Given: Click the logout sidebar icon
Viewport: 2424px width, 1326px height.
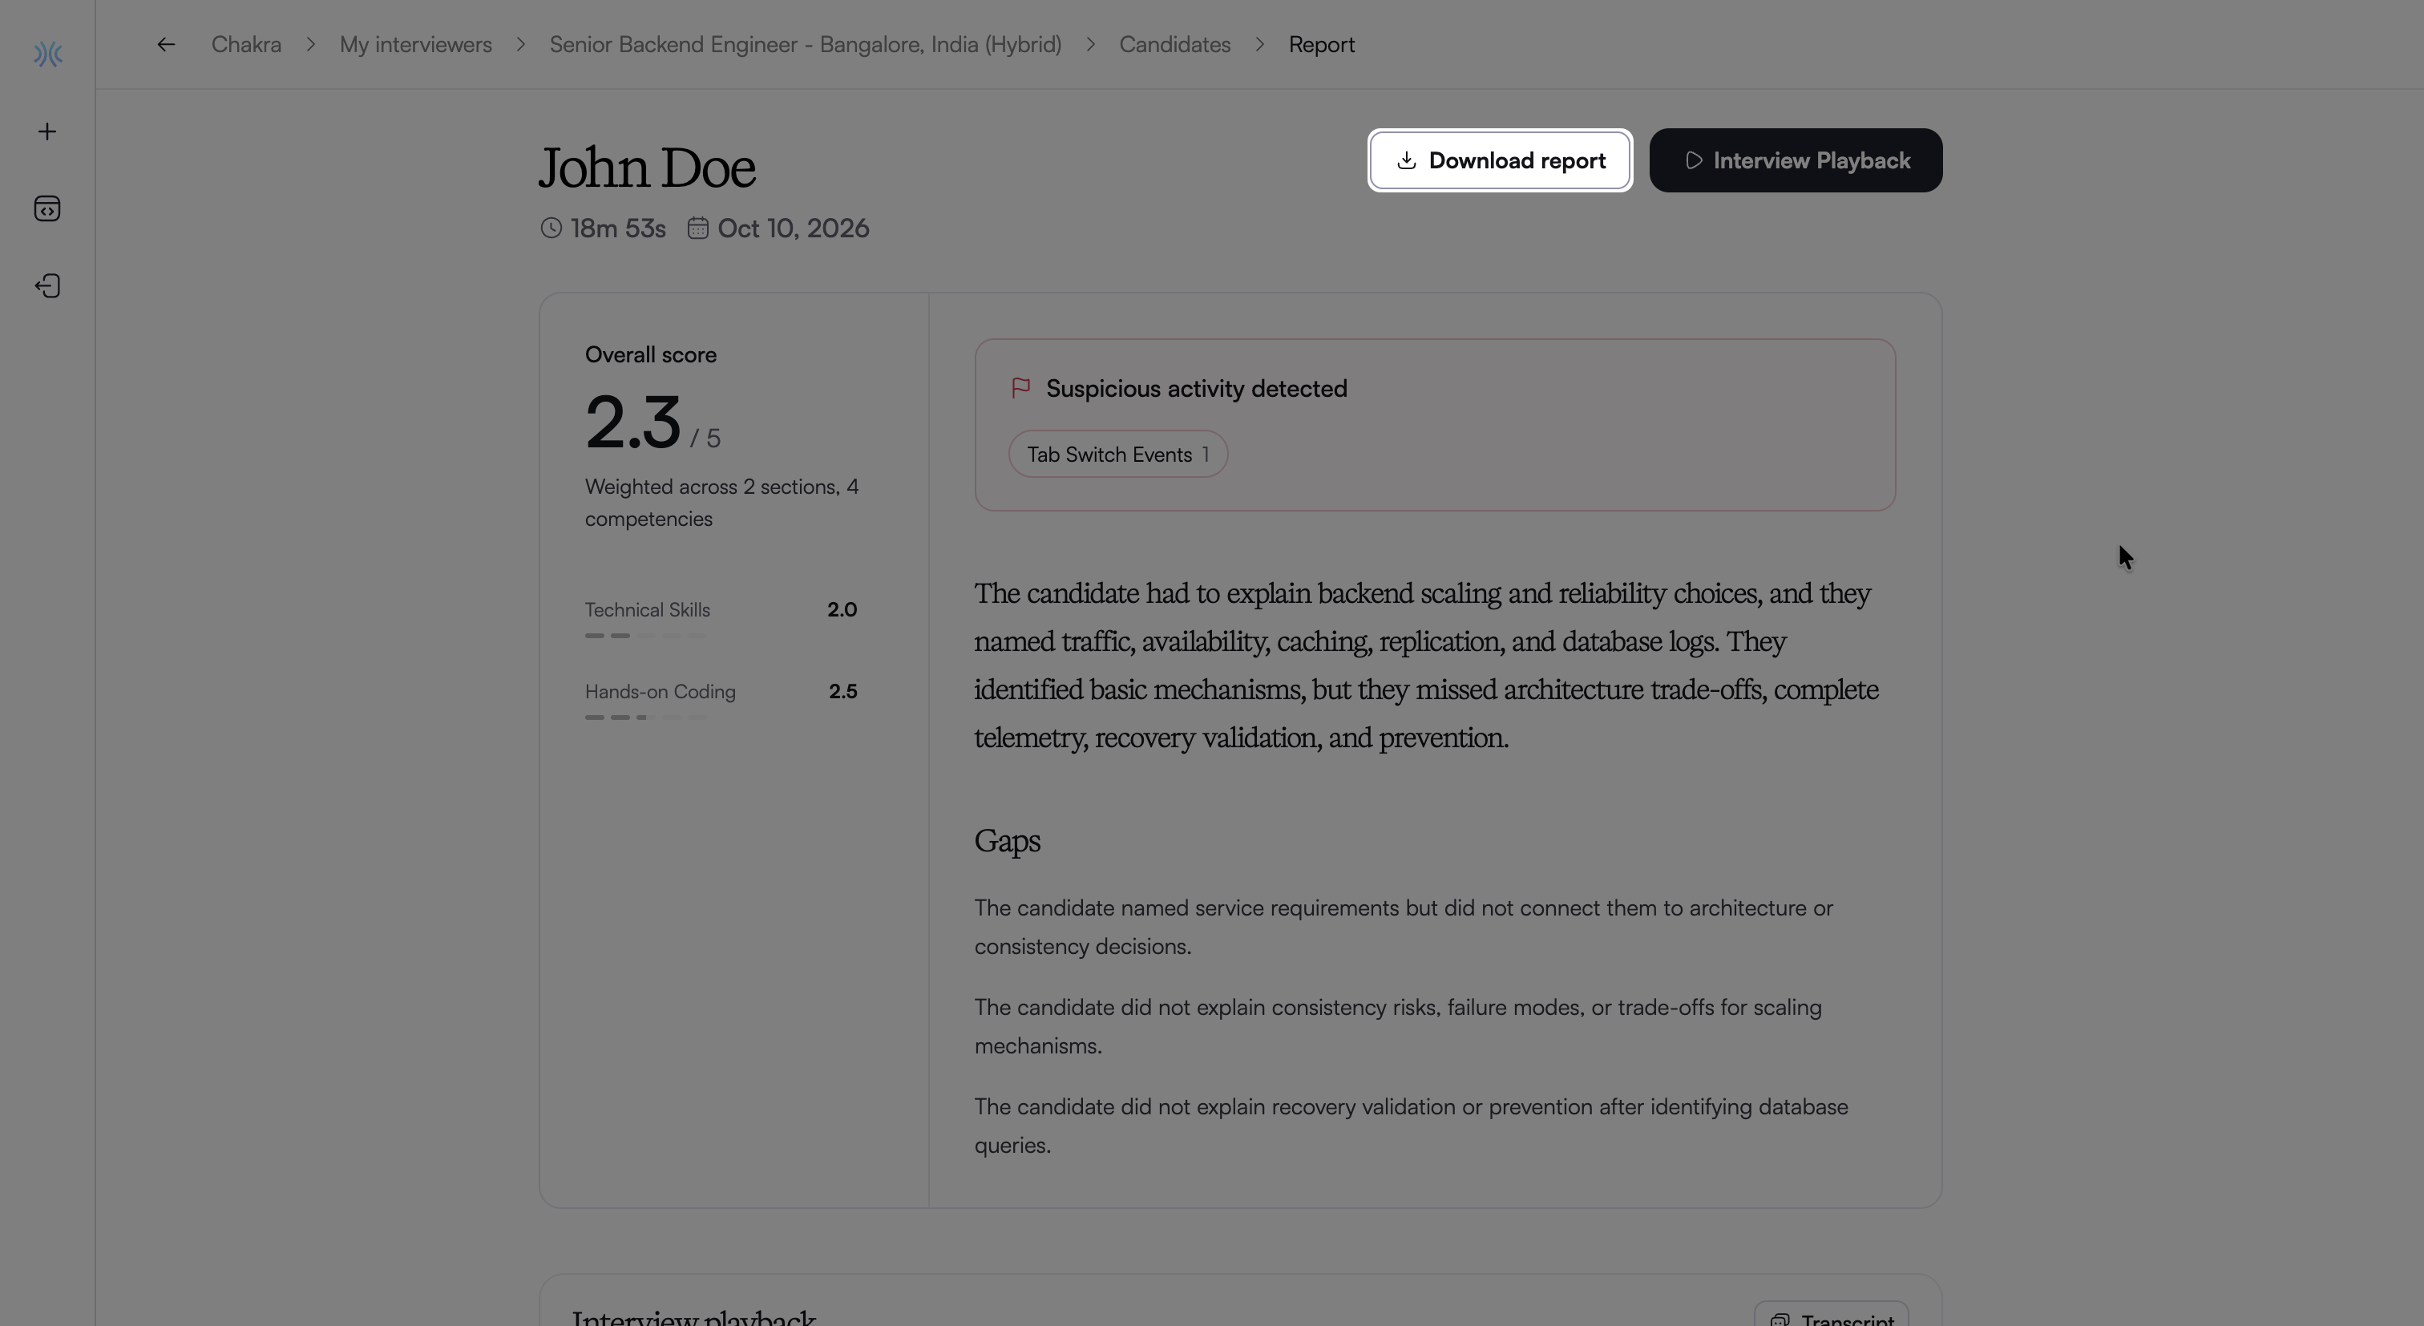Looking at the screenshot, I should 47,286.
